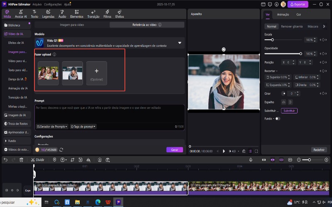
Task: Enter fullscreen preview mode
Action: (x=256, y=151)
